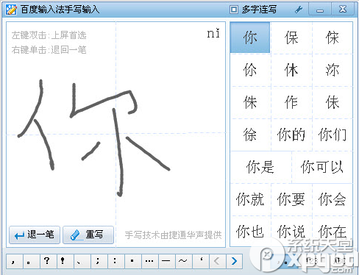Pick the phrase suggestion 你们
Image resolution: width=359 pixels, height=275 pixels.
(x=333, y=135)
